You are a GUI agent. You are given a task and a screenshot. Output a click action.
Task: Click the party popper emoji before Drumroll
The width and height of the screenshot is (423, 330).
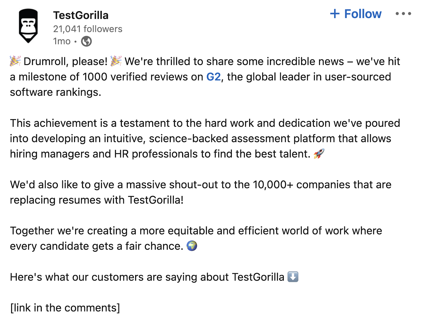click(x=15, y=61)
